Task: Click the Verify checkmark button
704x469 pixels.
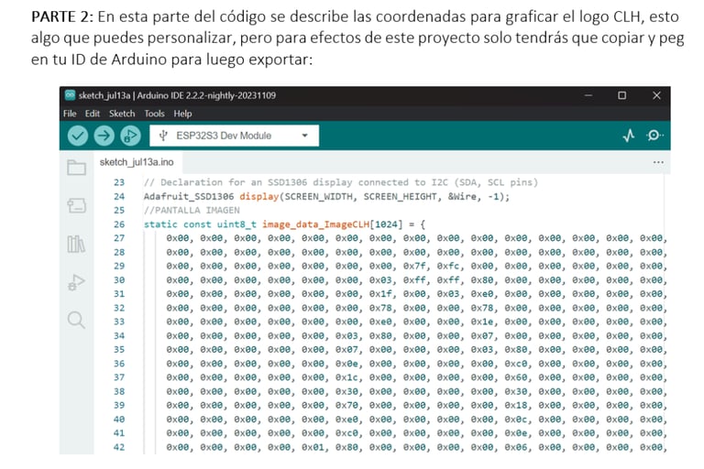Action: pyautogui.click(x=78, y=136)
